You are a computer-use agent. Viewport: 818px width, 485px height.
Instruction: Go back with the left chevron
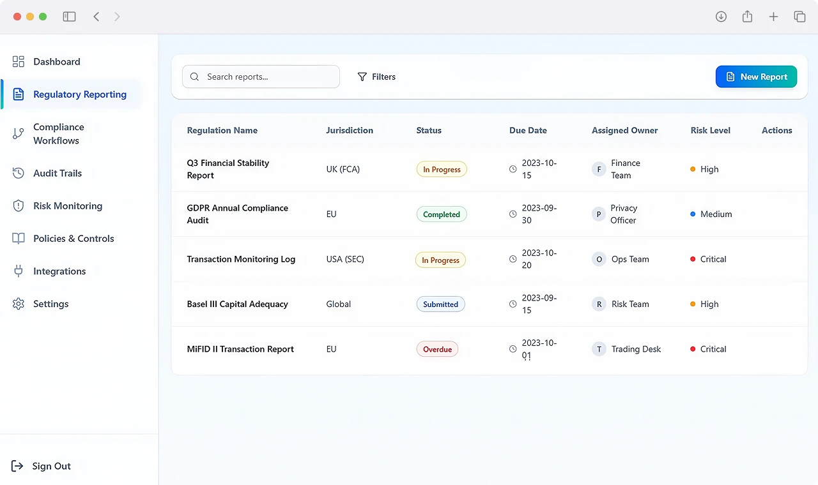tap(96, 17)
